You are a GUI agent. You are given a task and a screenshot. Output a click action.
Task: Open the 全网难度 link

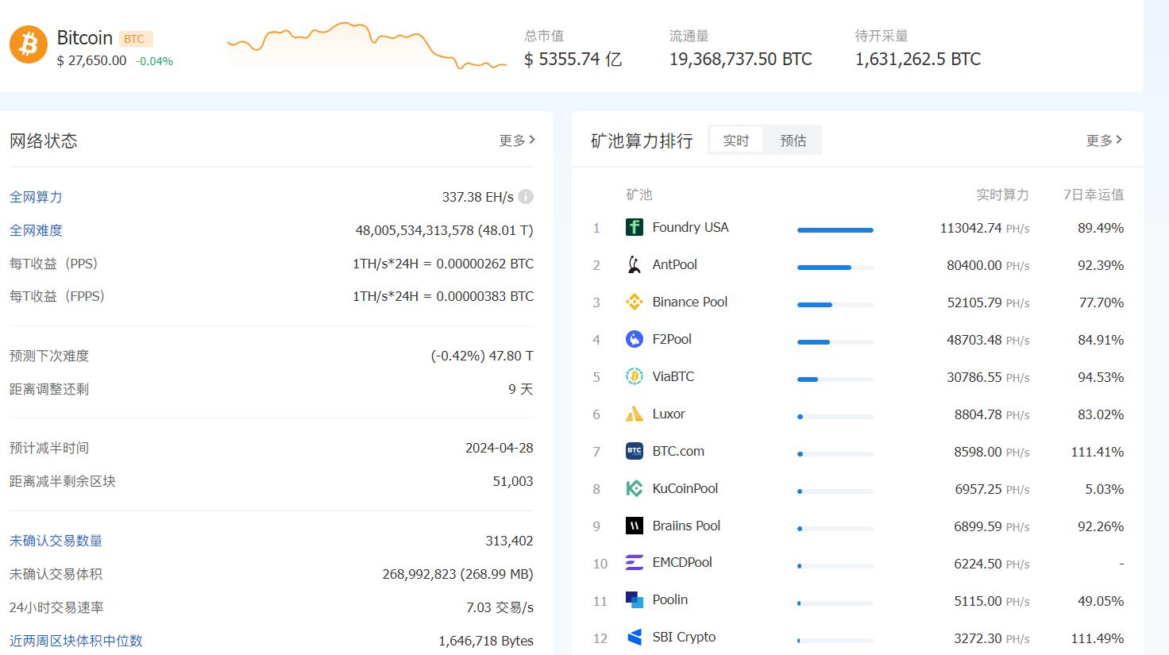(36, 230)
